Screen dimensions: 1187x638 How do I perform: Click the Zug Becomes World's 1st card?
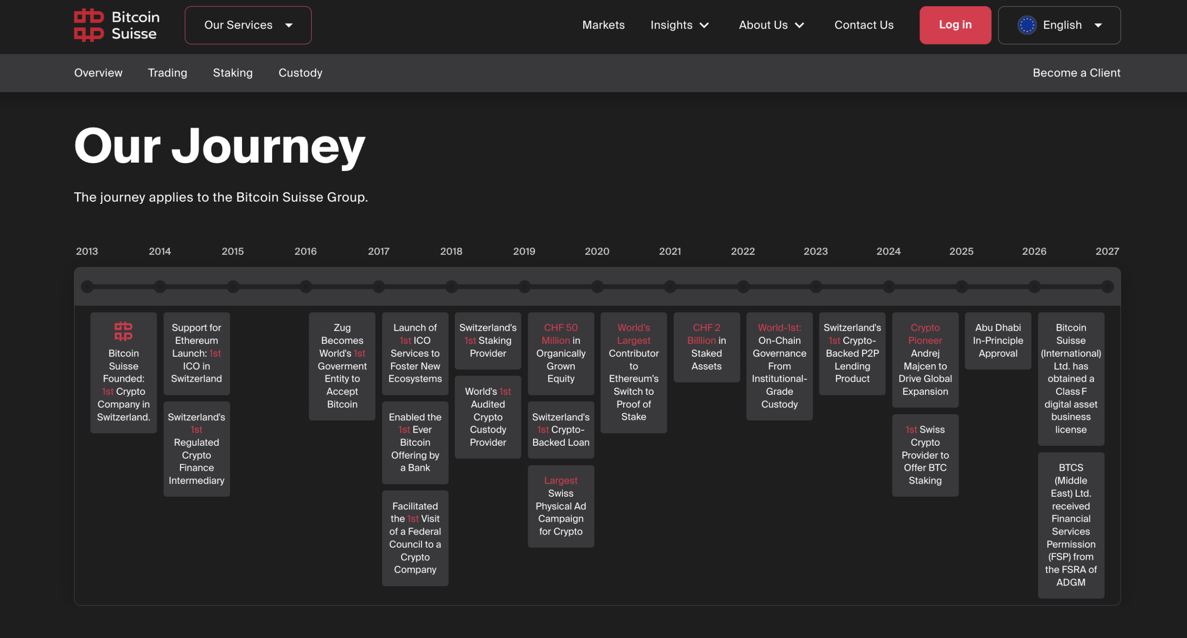coord(342,366)
